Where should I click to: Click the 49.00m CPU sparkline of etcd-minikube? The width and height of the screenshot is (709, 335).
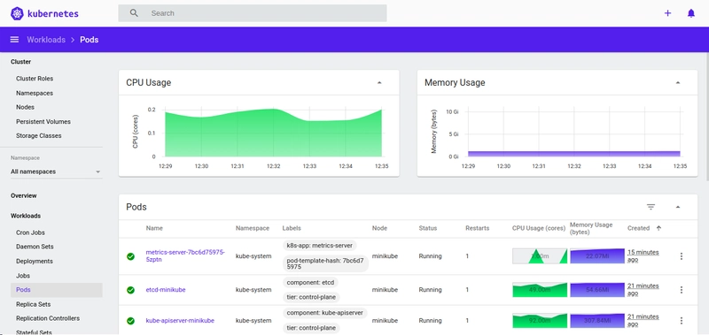click(540, 290)
